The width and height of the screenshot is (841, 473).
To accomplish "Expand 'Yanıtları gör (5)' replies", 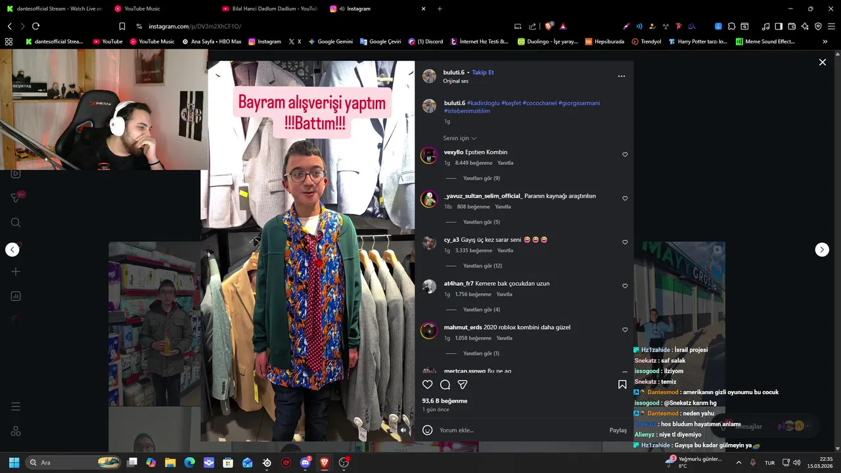I will 482,222.
